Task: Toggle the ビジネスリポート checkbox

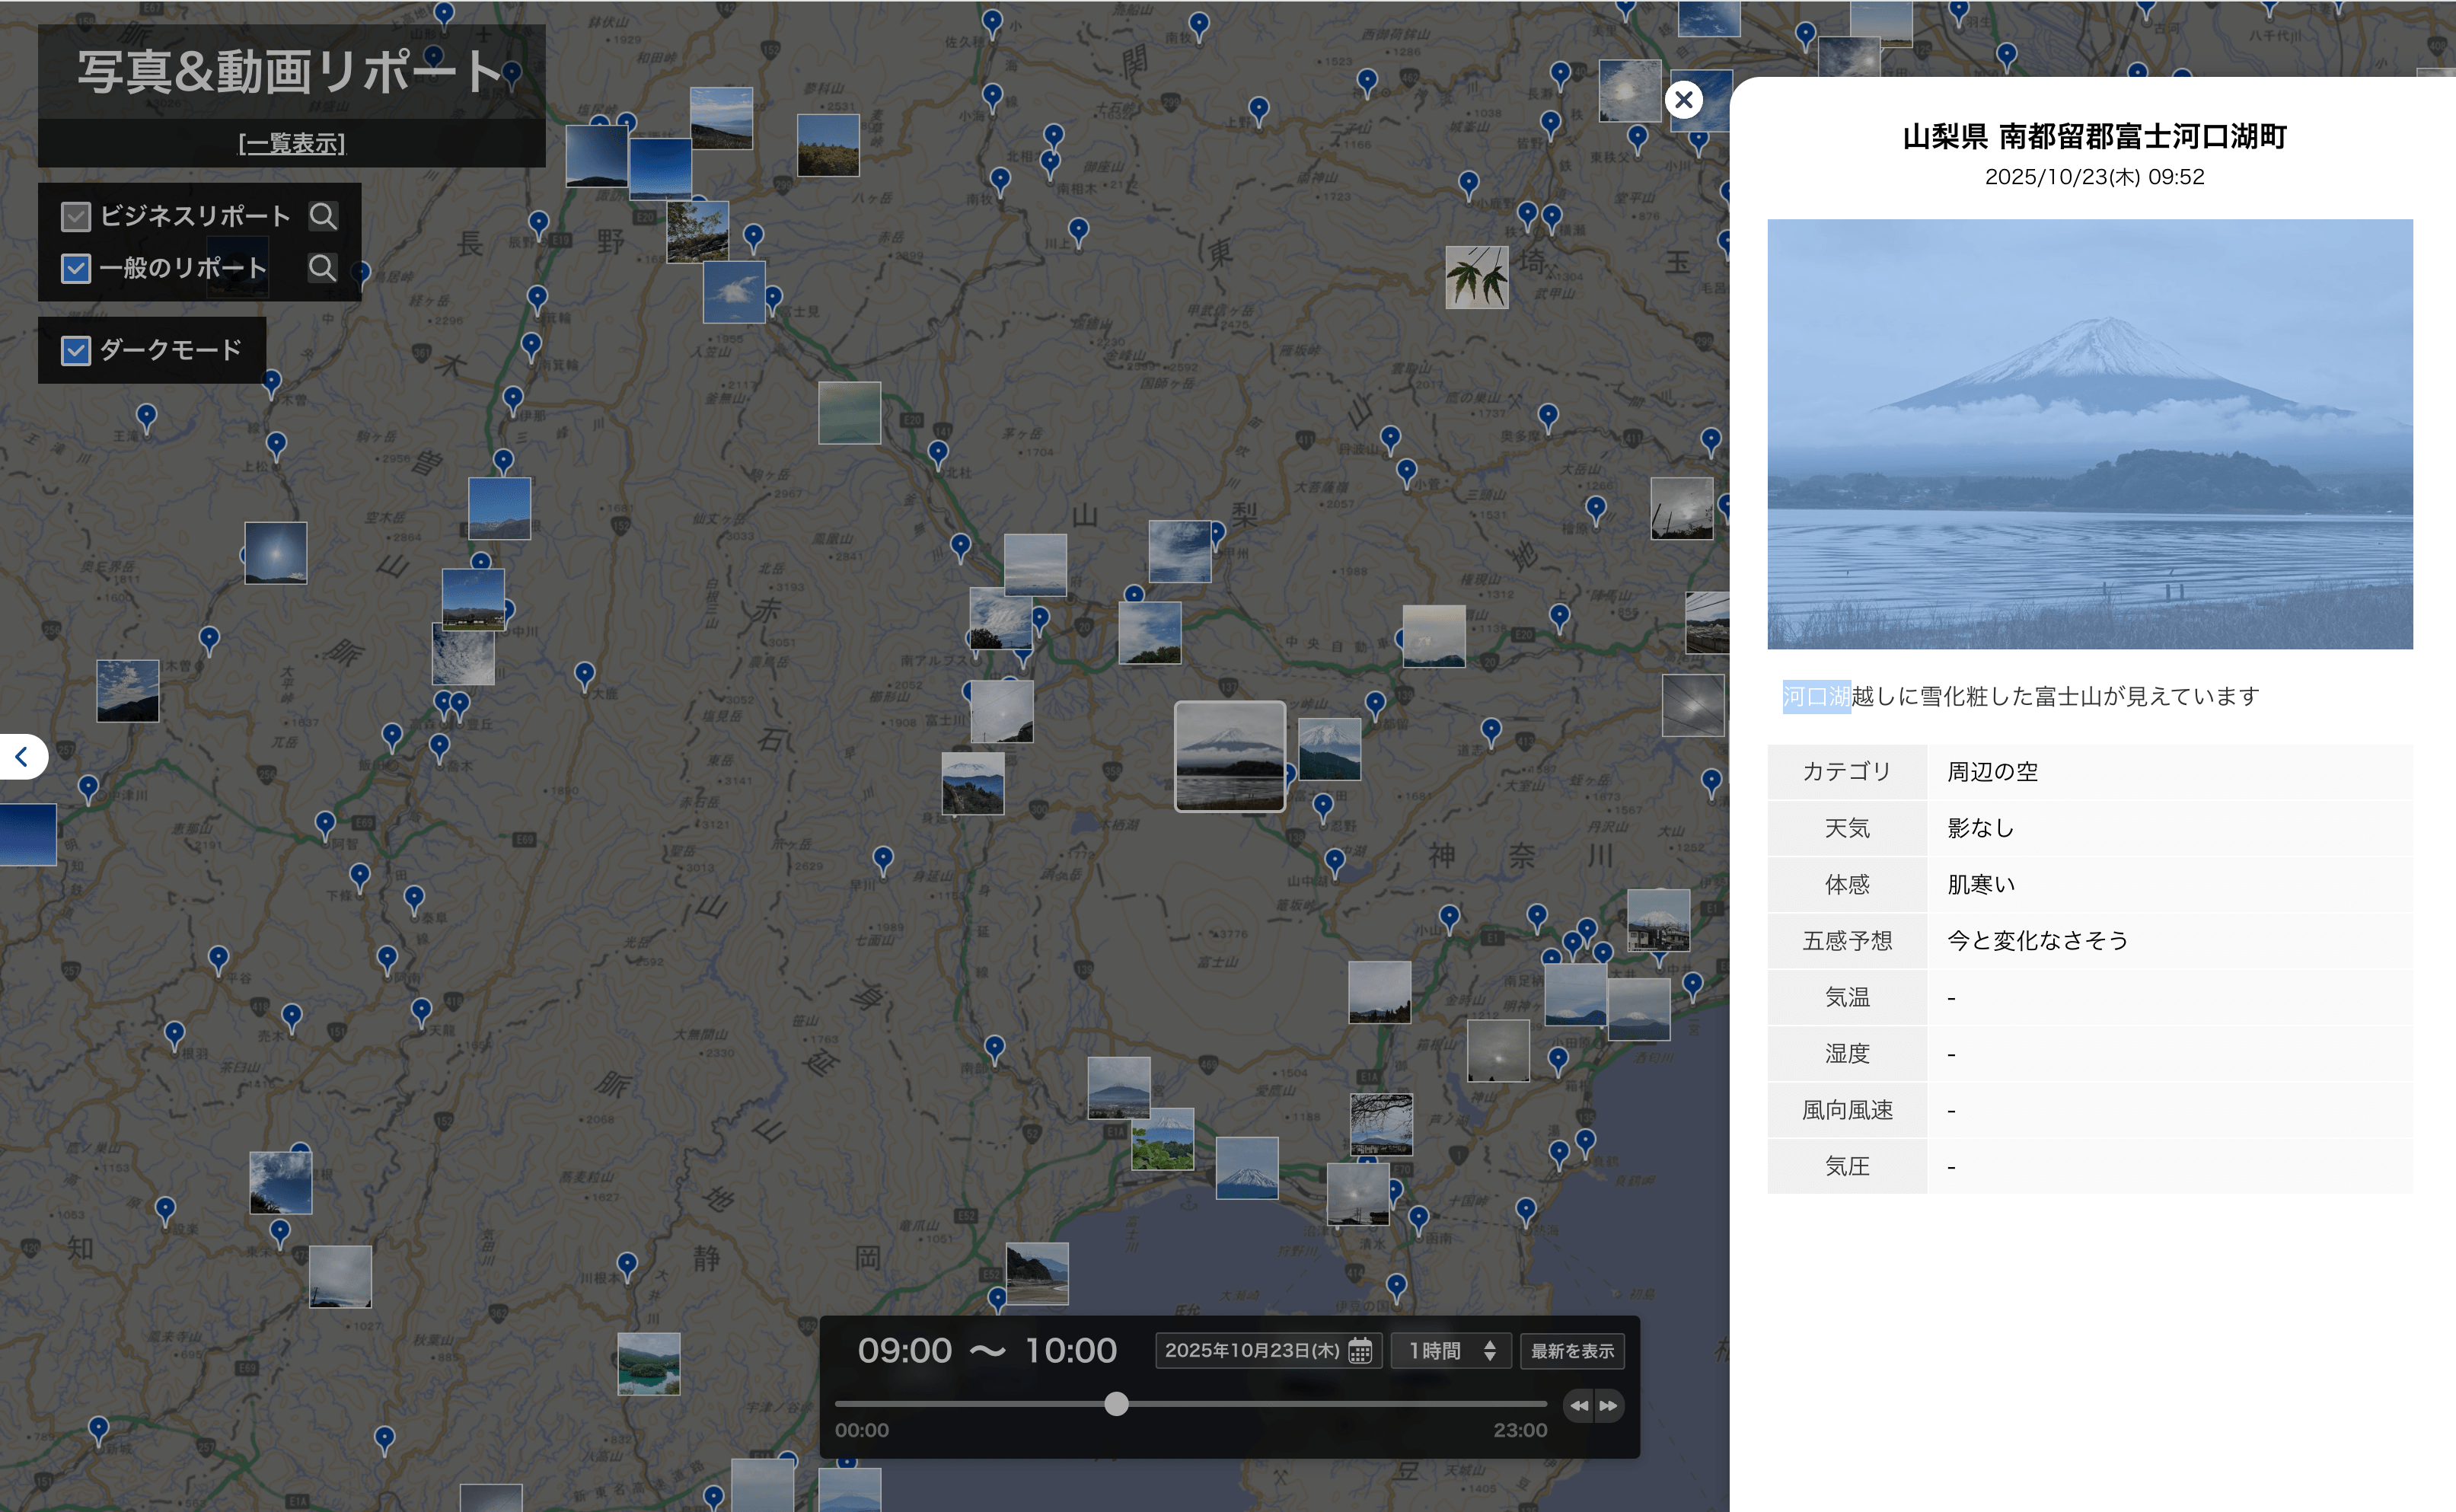Action: tap(76, 216)
